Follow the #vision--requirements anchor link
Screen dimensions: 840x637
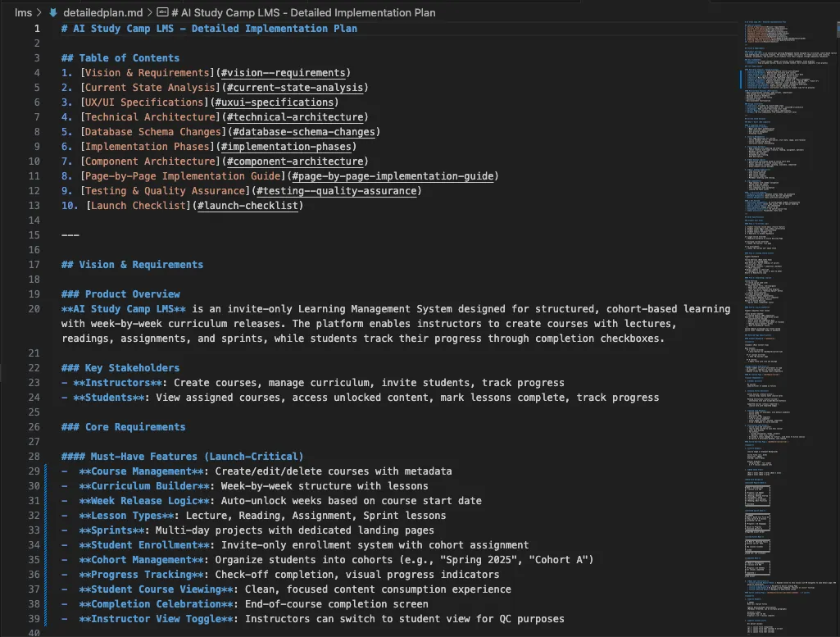[x=285, y=73]
